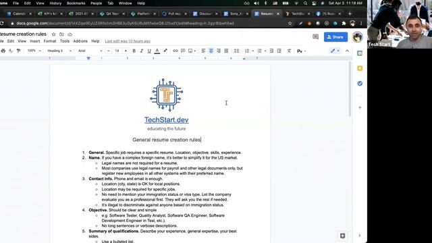
Task: Open a new browser tab
Action: tap(350, 13)
